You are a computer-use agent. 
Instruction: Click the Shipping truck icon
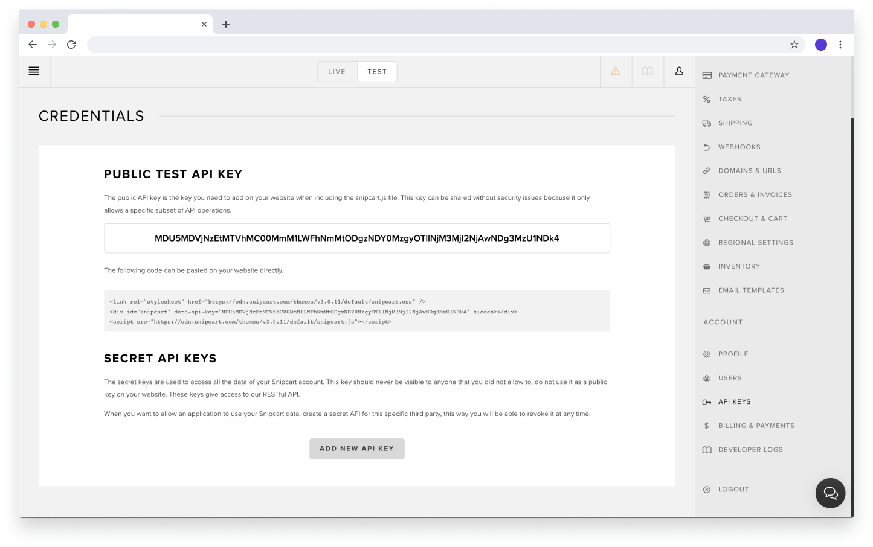tap(707, 123)
